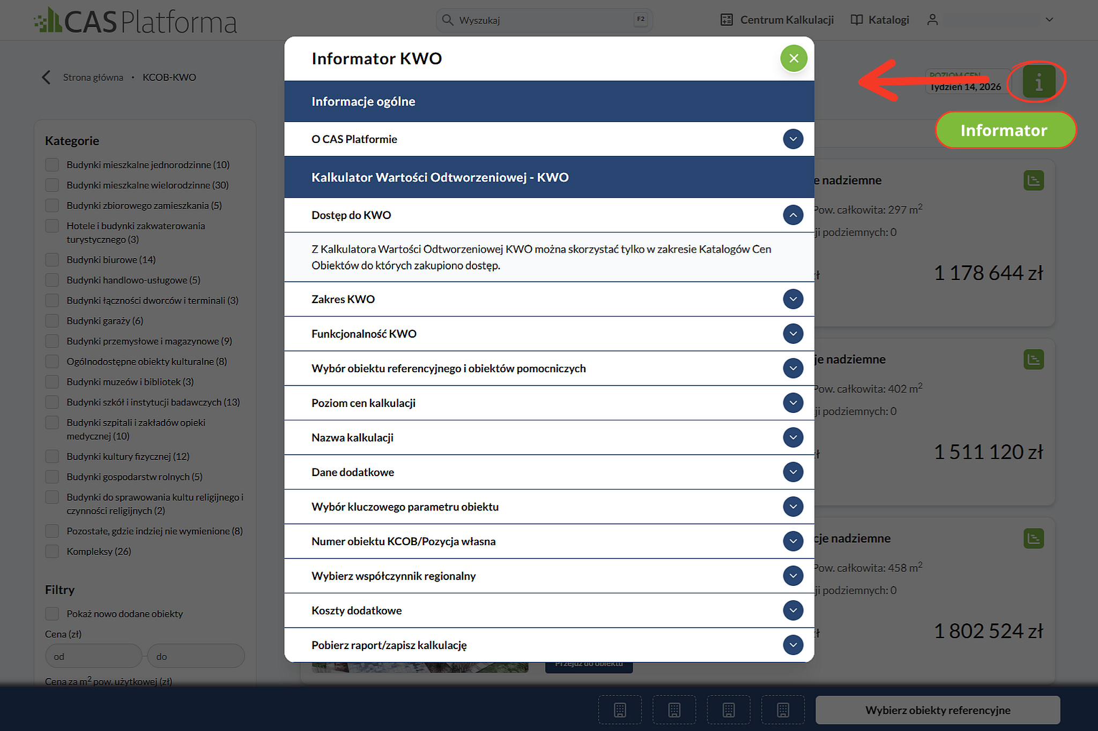Open the Katalogi menu
This screenshot has width=1098, height=731.
click(x=880, y=20)
